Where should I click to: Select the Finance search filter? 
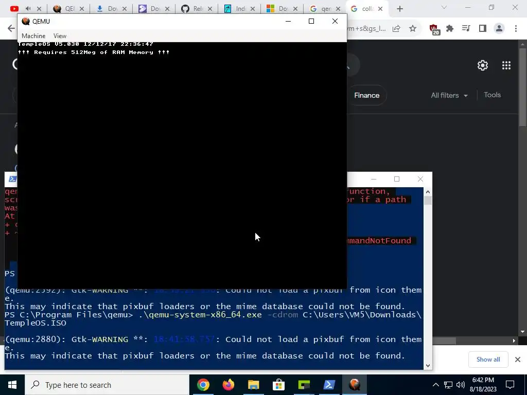[x=366, y=95]
